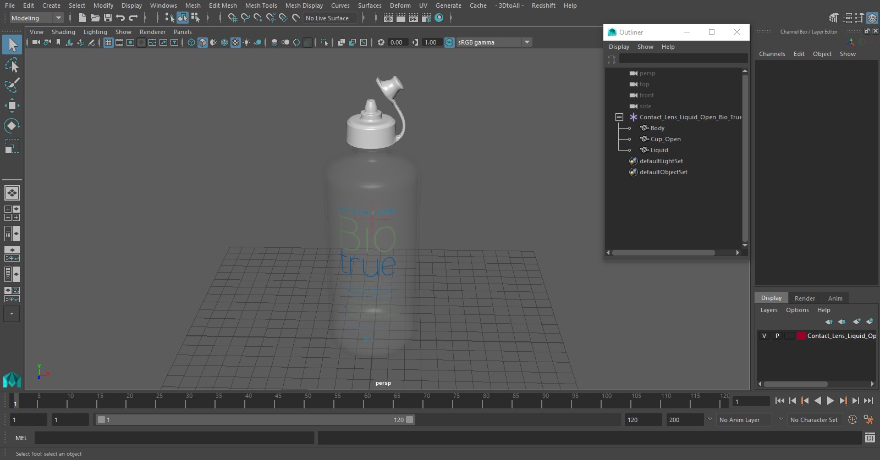880x460 pixels.
Task: Play animation forwards
Action: pyautogui.click(x=830, y=401)
